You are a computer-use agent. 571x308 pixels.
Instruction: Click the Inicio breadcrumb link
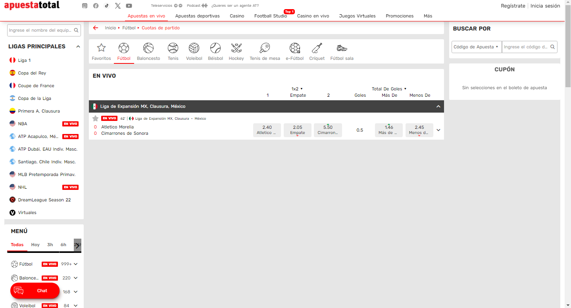pyautogui.click(x=110, y=28)
